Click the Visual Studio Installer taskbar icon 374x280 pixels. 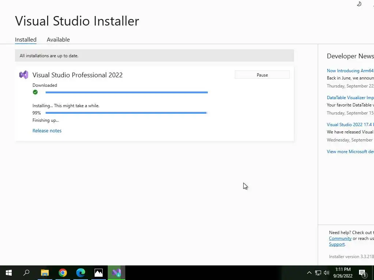point(117,273)
